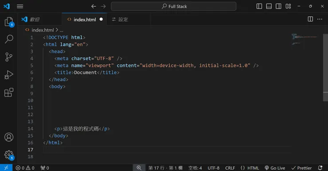328x171 pixels.
Task: Switch to the 設定 settings tab
Action: click(129, 19)
